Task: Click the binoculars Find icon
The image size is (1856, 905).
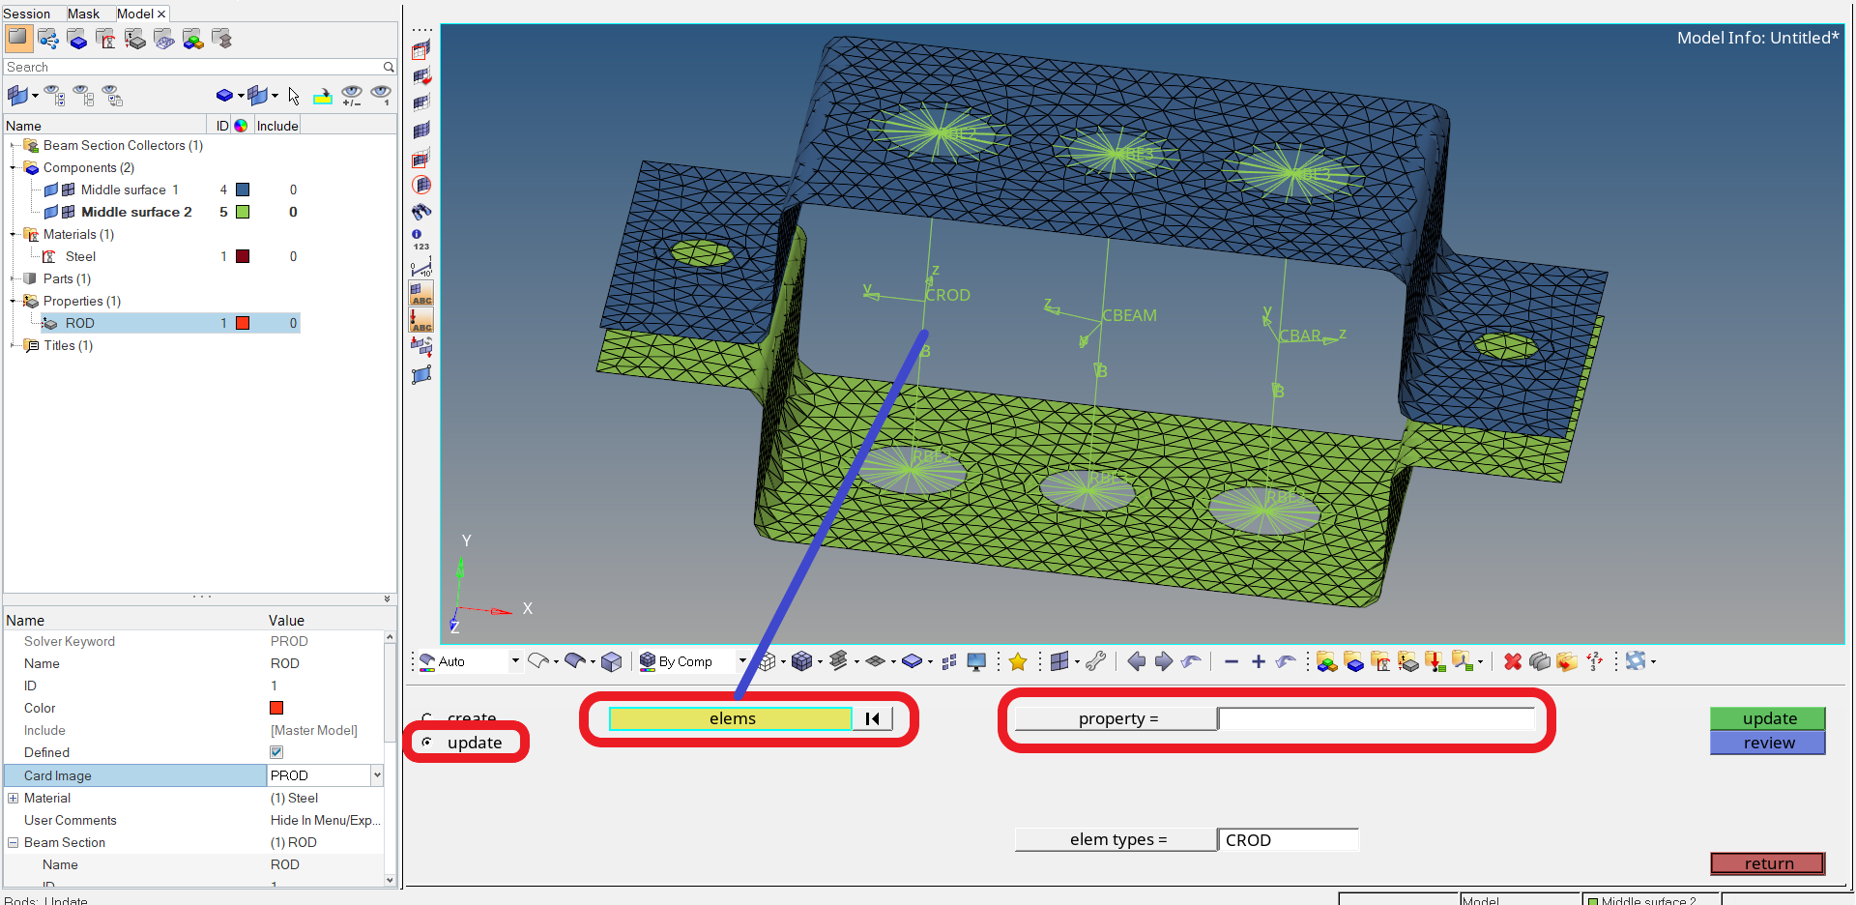Action: click(x=421, y=211)
